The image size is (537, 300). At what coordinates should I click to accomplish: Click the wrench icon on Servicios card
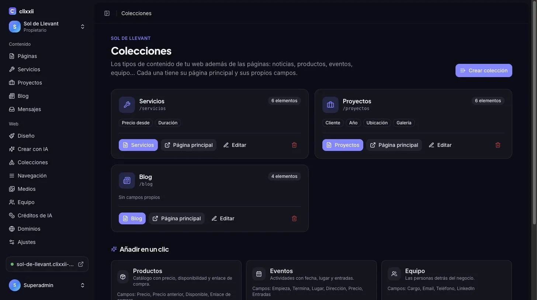127,105
